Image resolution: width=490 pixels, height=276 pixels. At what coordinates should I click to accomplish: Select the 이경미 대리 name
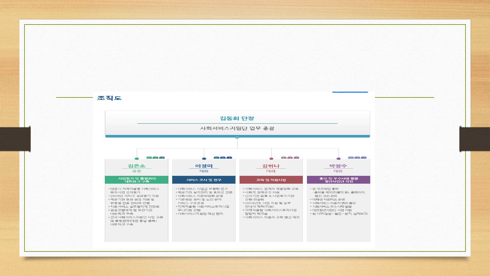pos(204,166)
